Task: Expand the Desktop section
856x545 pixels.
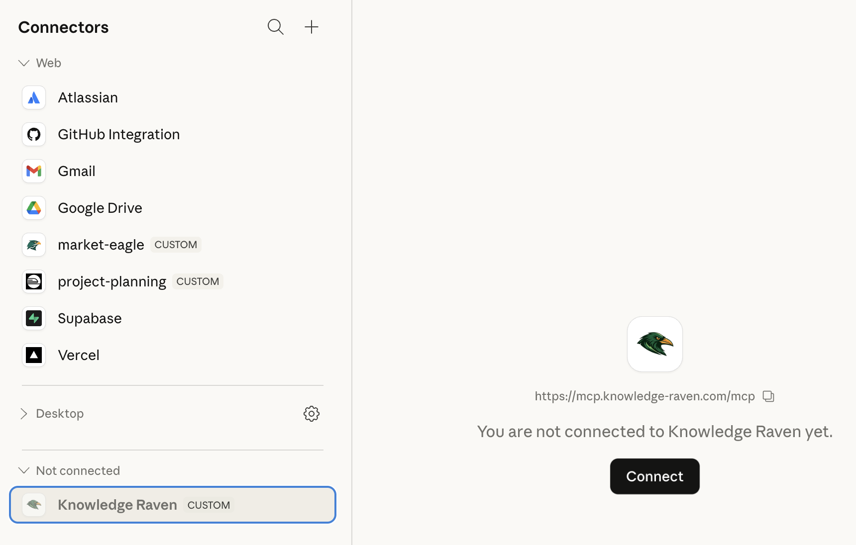Action: pos(24,414)
